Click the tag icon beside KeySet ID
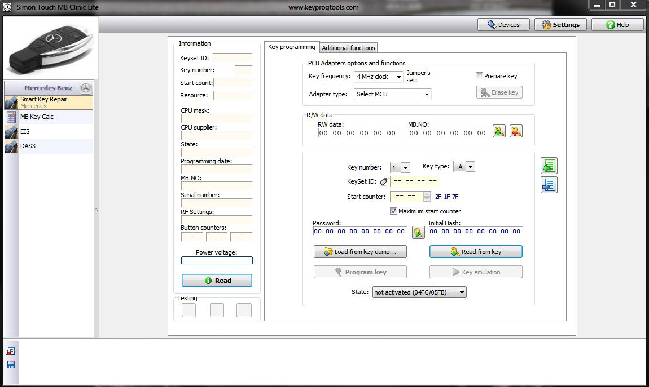The image size is (649, 387). coord(384,181)
